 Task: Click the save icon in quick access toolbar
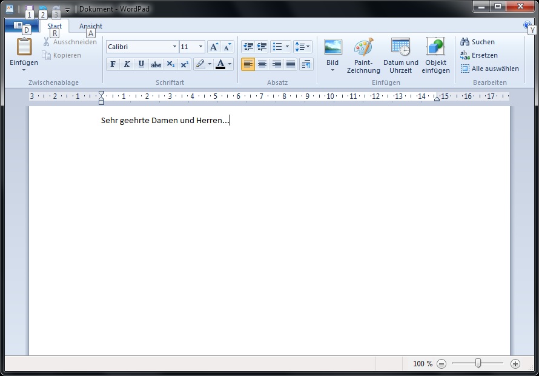point(30,9)
